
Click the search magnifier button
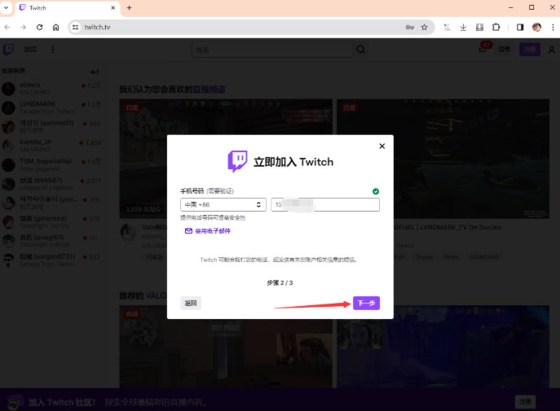361,50
